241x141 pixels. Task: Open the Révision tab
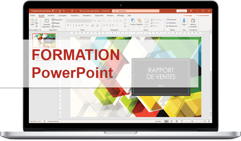tap(110, 15)
